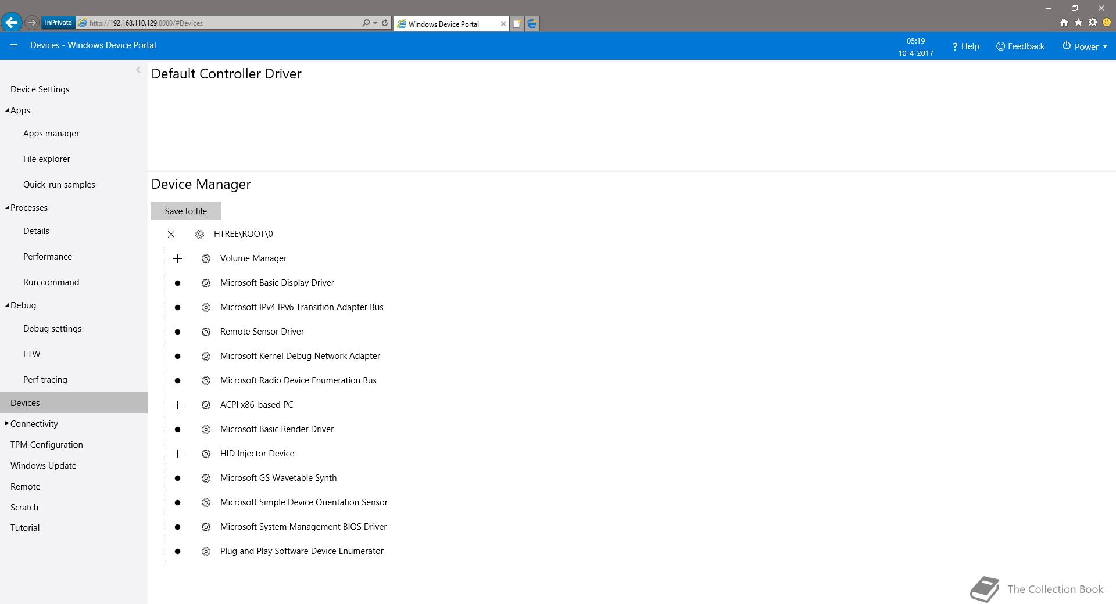Open File explorer page
Screen dimensions: 1116x604
(46, 159)
